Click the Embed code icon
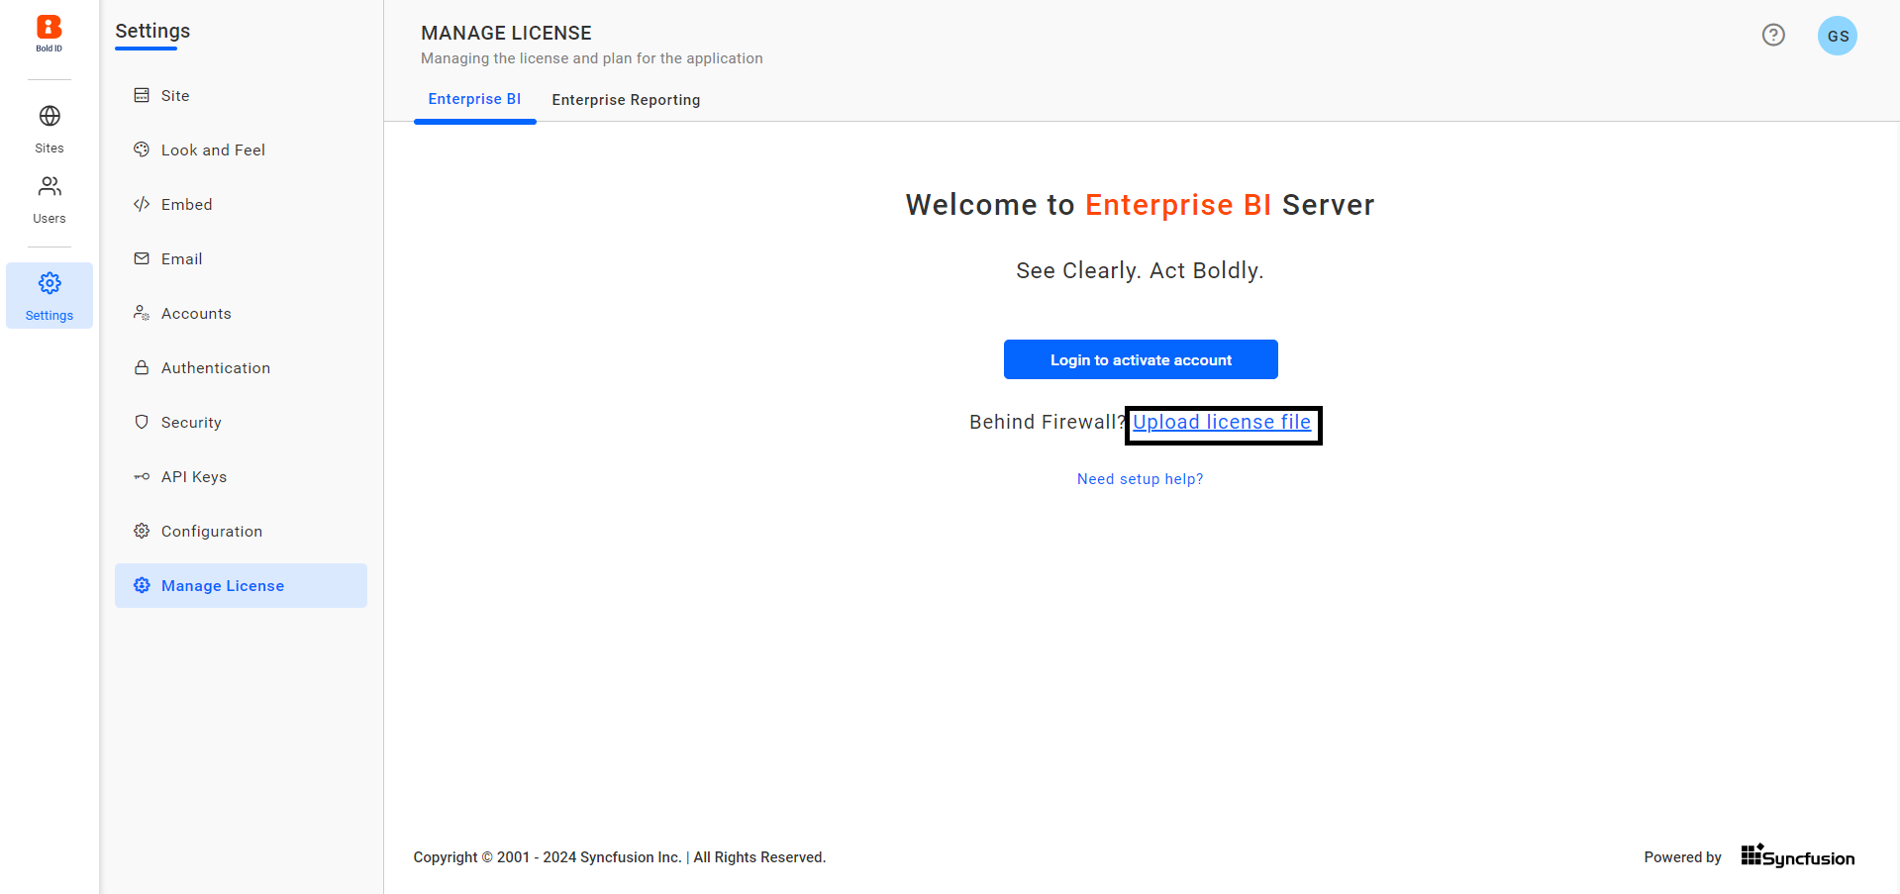 coord(143,204)
